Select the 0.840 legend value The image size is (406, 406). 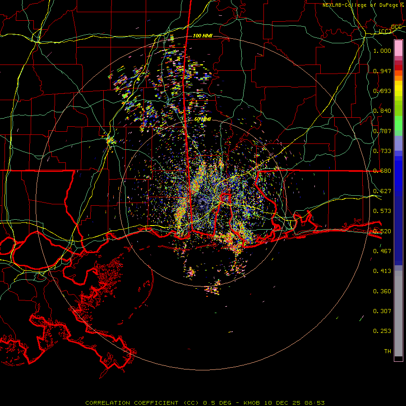pyautogui.click(x=382, y=111)
